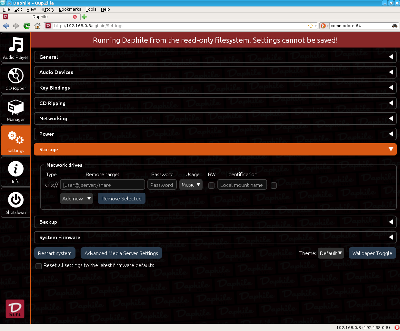Open the Music usage dropdown

191,185
